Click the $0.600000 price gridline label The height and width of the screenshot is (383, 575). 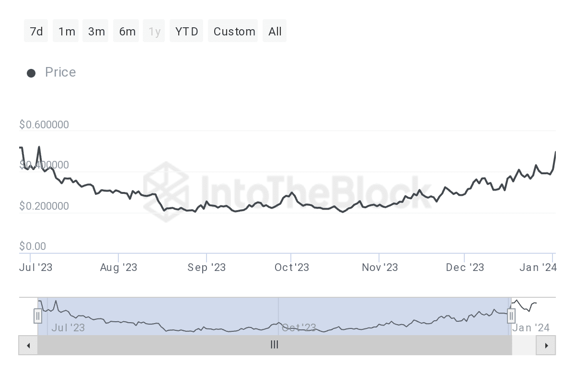coord(44,124)
